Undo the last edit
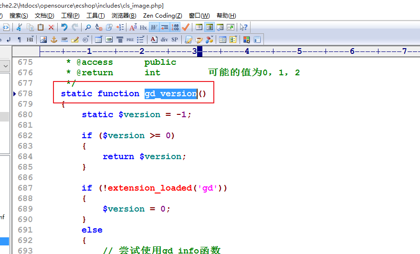 click(x=64, y=28)
